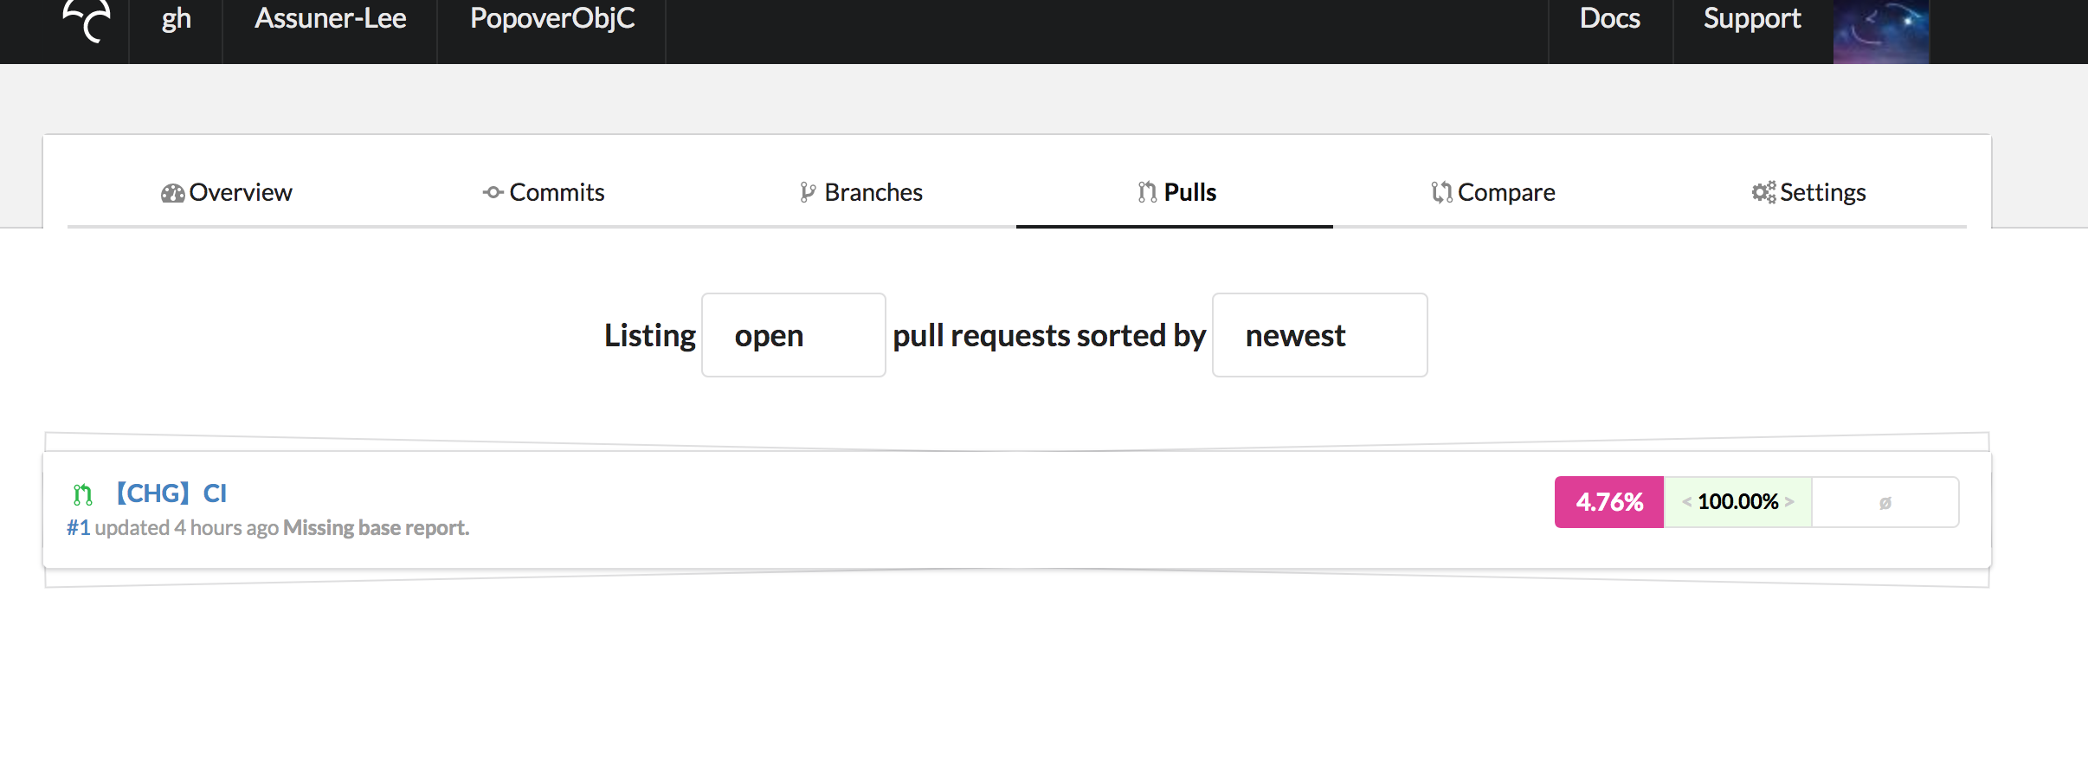This screenshot has height=767, width=2088.
Task: Click the 100.00% diff coverage badge
Action: click(x=1737, y=502)
